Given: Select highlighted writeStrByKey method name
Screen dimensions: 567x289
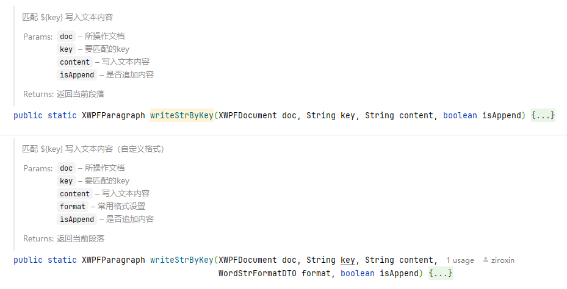Looking at the screenshot, I should click(x=181, y=115).
